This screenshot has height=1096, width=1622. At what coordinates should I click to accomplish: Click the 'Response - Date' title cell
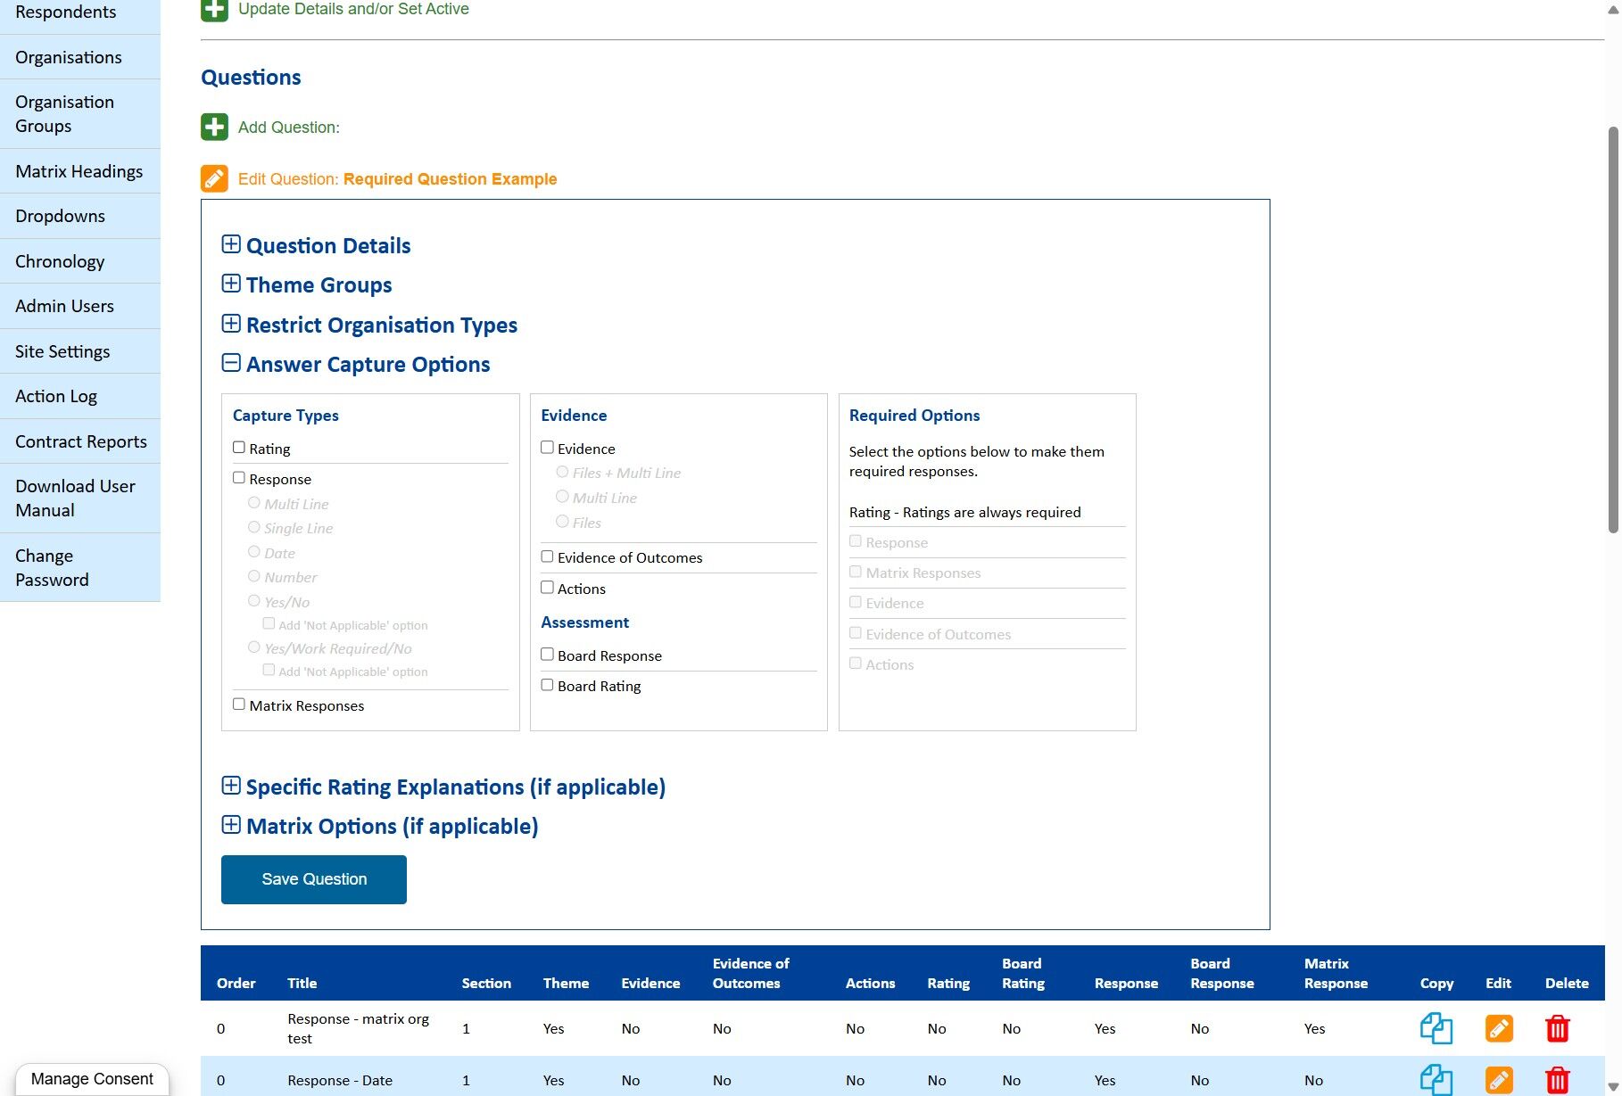click(340, 1080)
